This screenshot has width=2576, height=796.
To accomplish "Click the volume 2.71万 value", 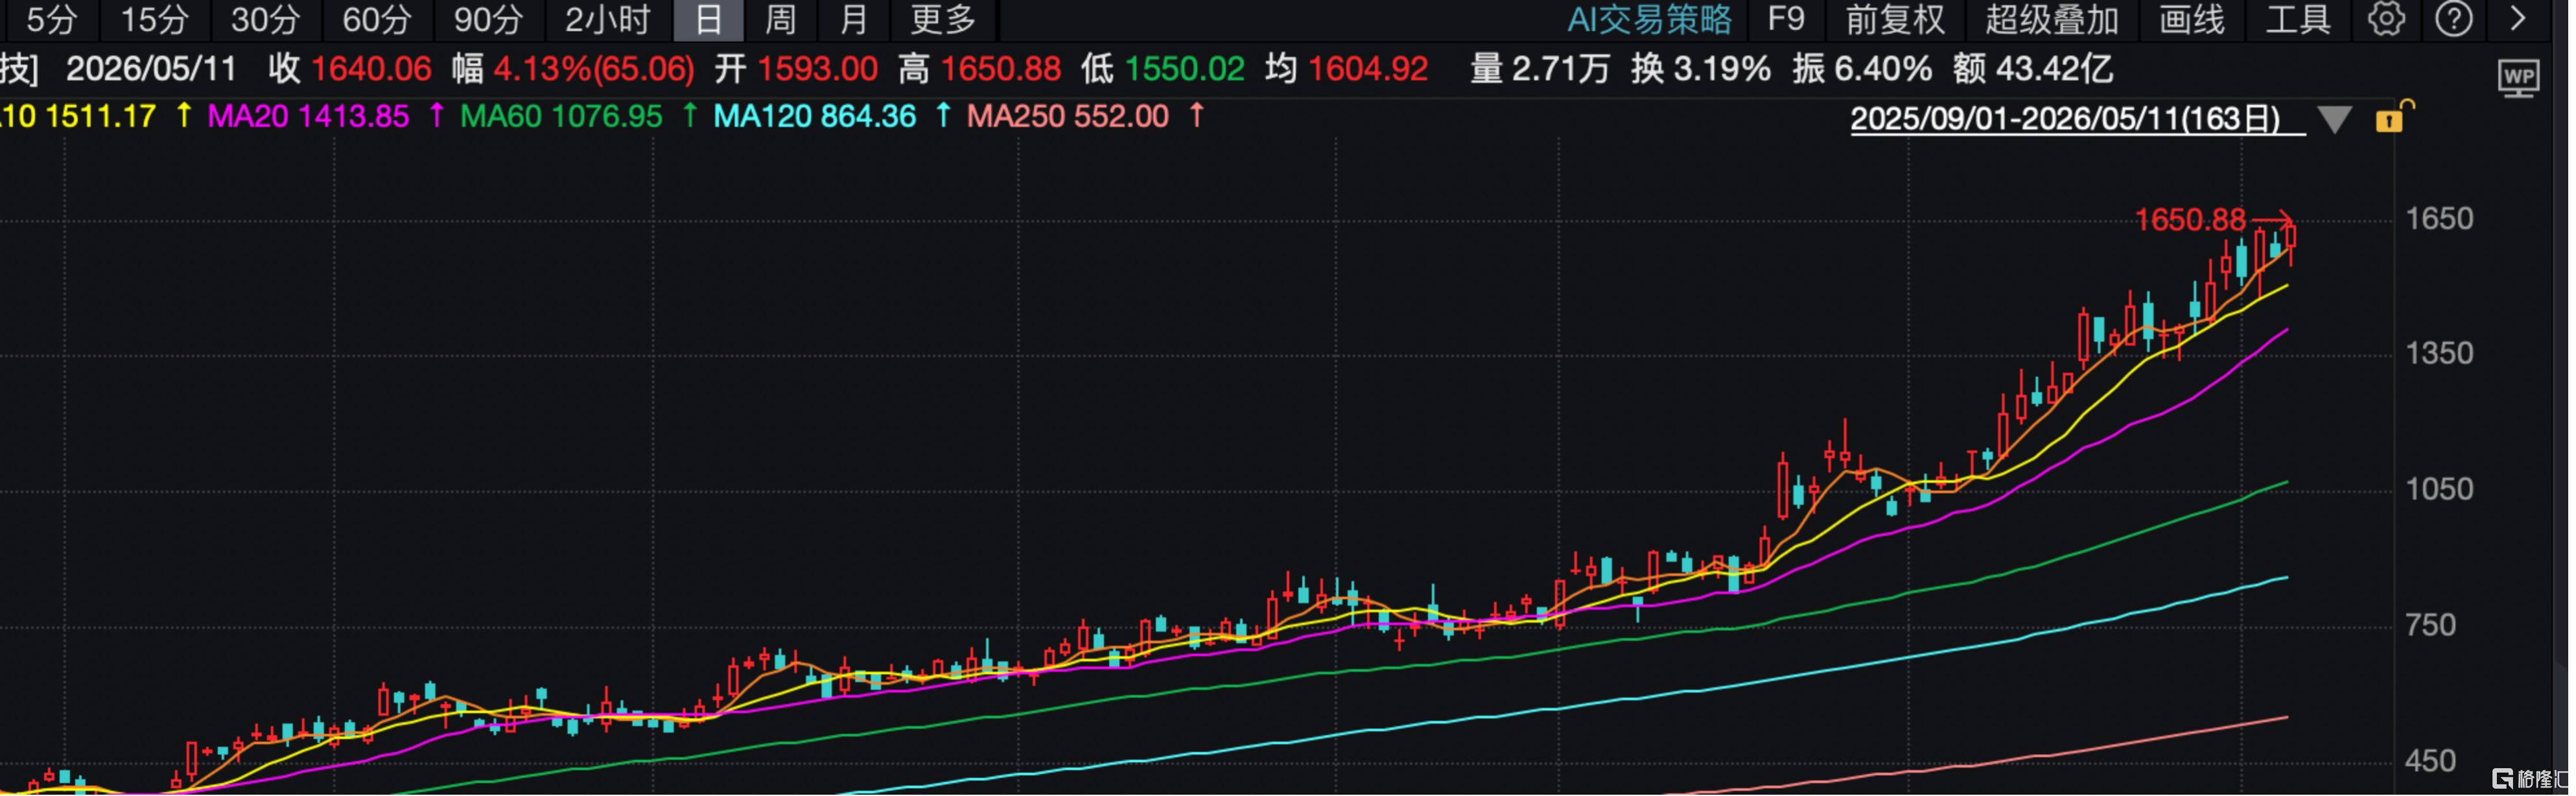I will coord(1561,69).
